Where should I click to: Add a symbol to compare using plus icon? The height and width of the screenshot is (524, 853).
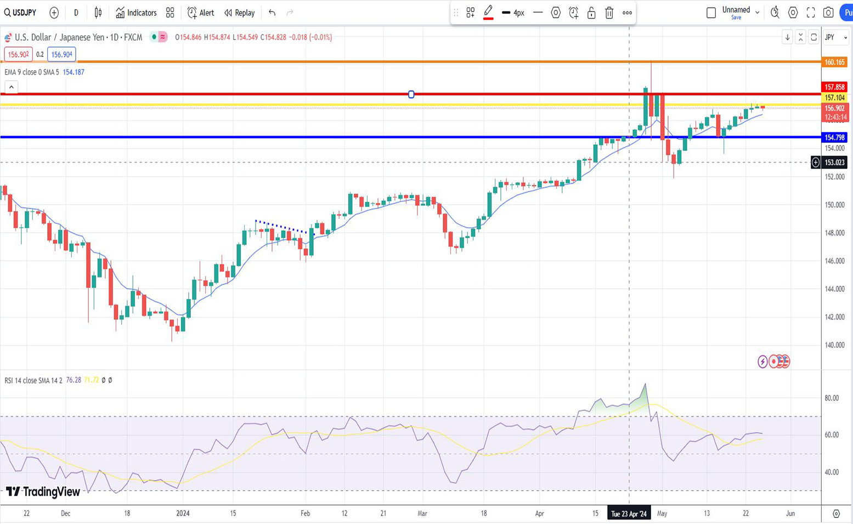click(54, 13)
